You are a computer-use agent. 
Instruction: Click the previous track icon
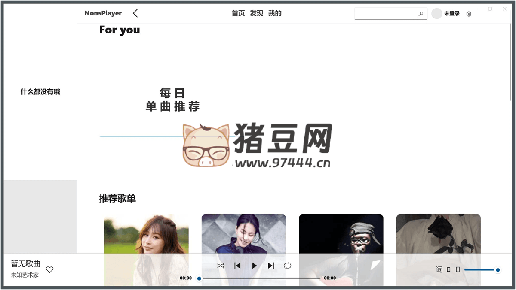[x=237, y=265]
